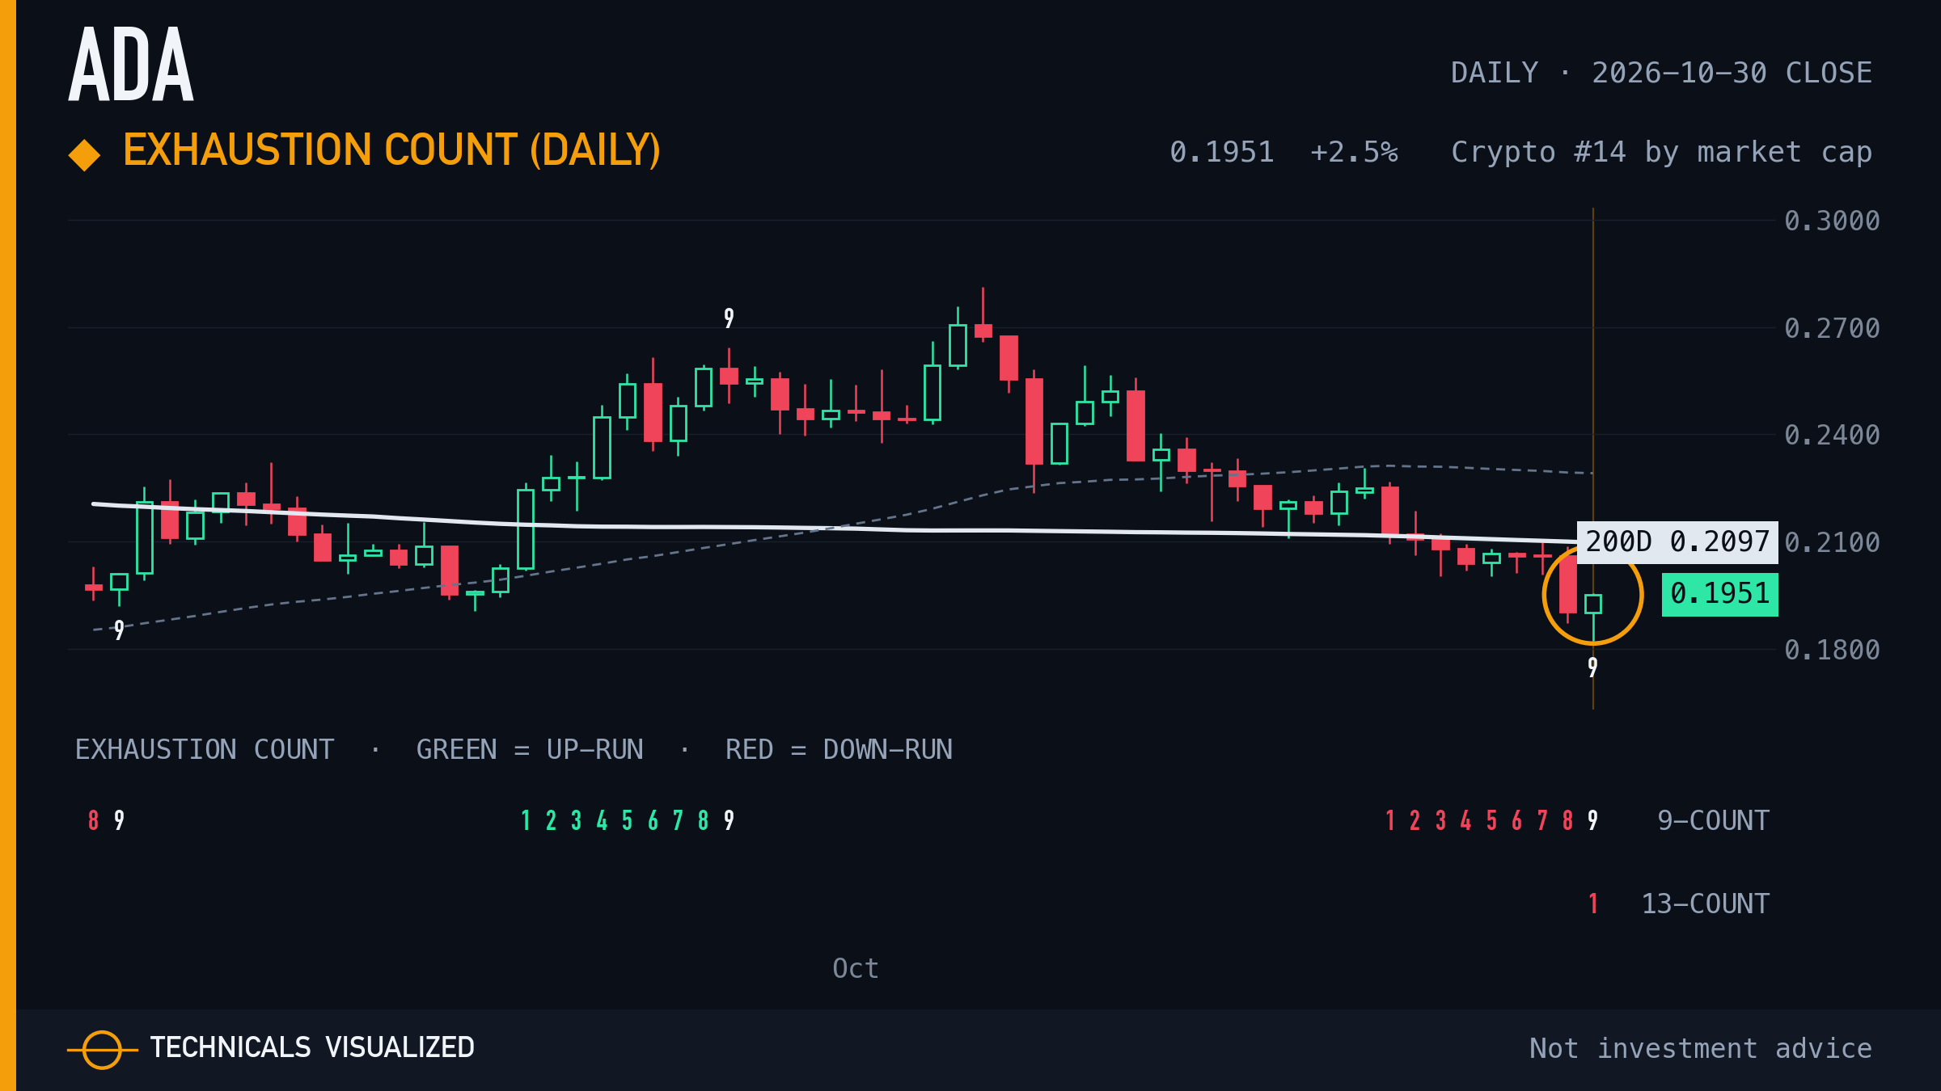
Task: Click the white 9 ending the final down-run
Action: tap(1592, 821)
